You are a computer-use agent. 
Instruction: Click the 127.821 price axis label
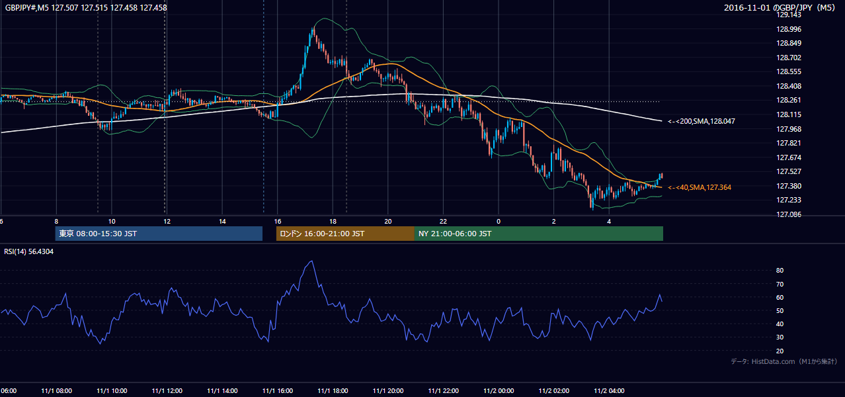pos(788,143)
